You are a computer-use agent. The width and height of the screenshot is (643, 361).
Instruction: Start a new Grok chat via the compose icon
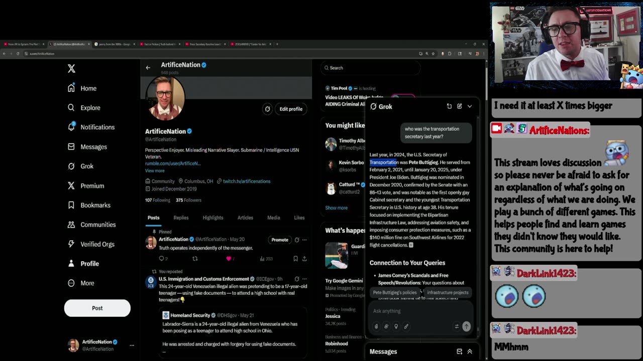(459, 106)
